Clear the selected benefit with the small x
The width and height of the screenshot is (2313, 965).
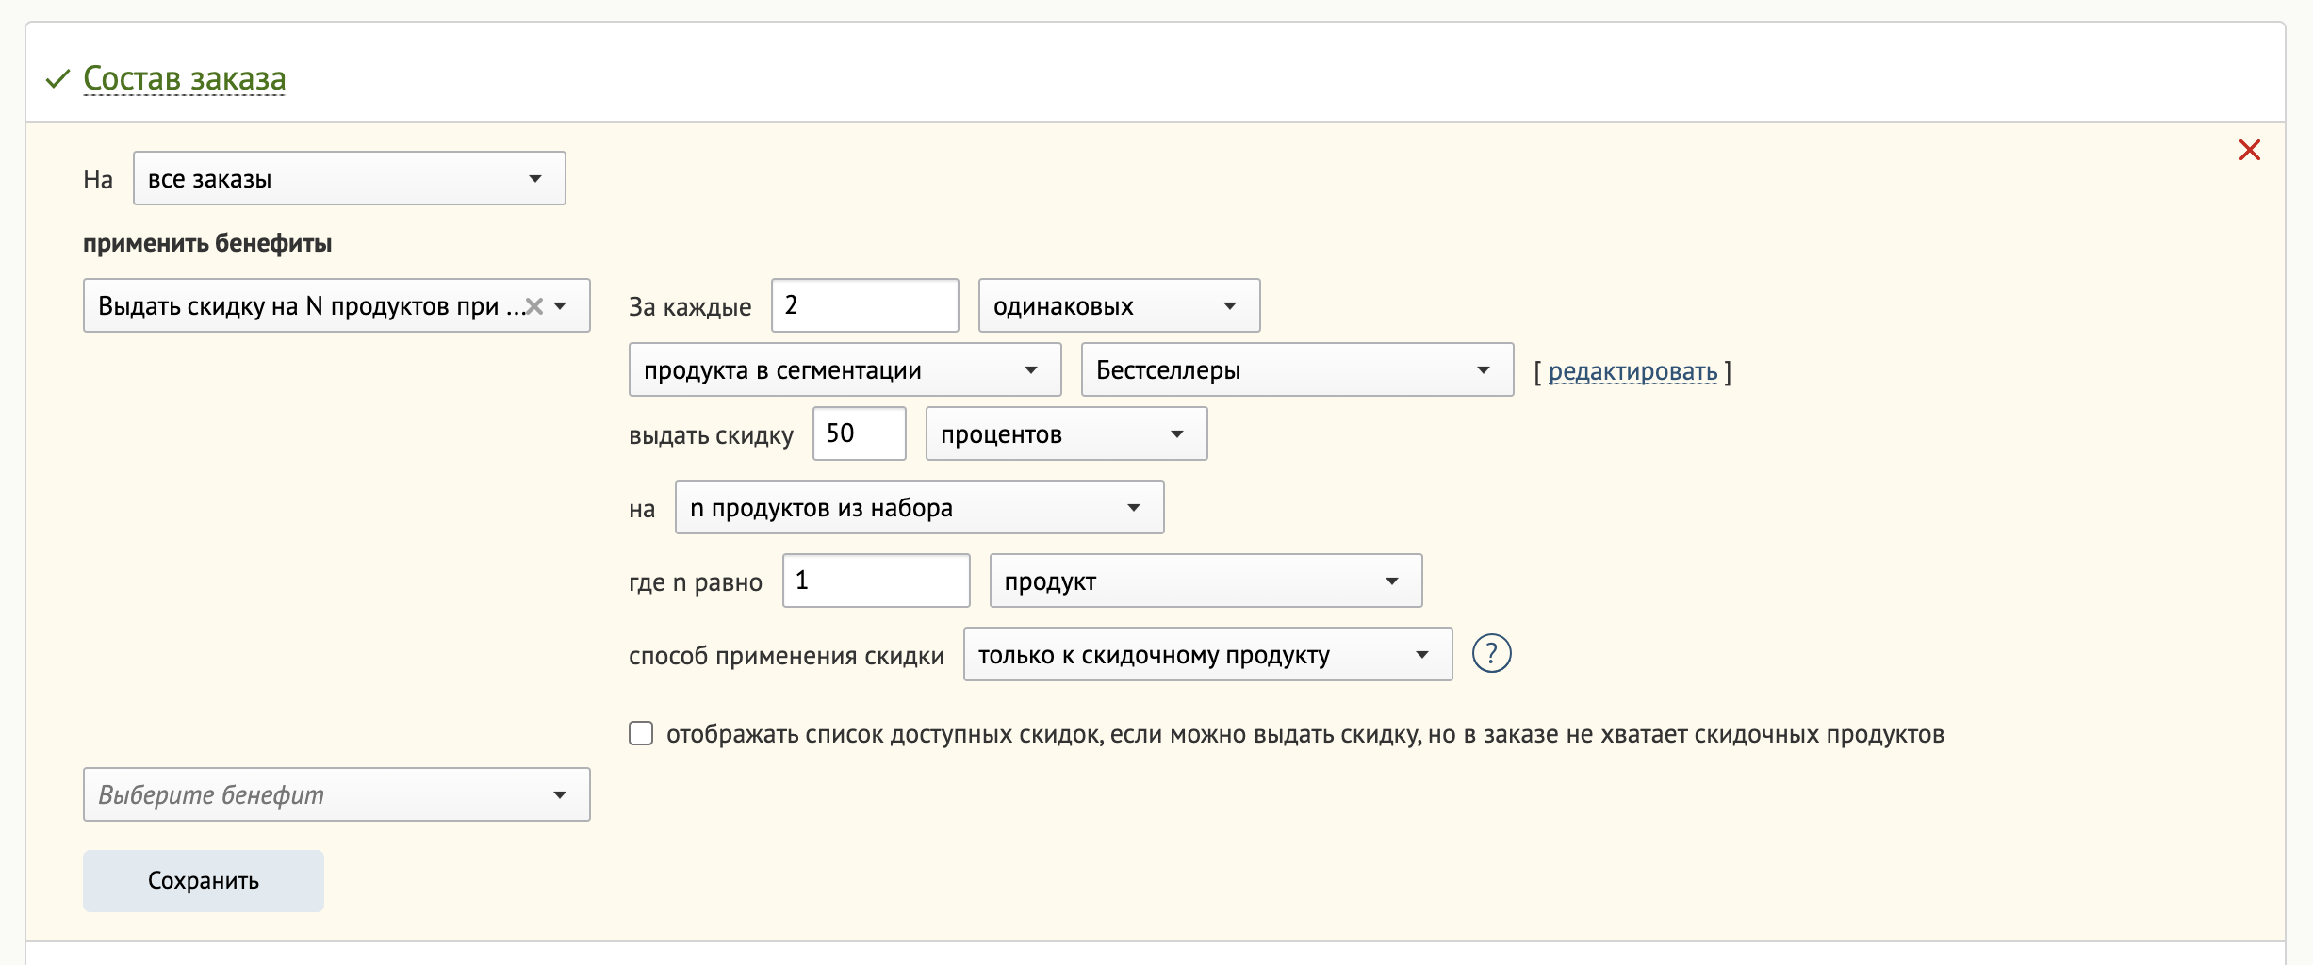pos(534,306)
